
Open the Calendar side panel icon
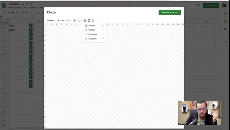225,14
